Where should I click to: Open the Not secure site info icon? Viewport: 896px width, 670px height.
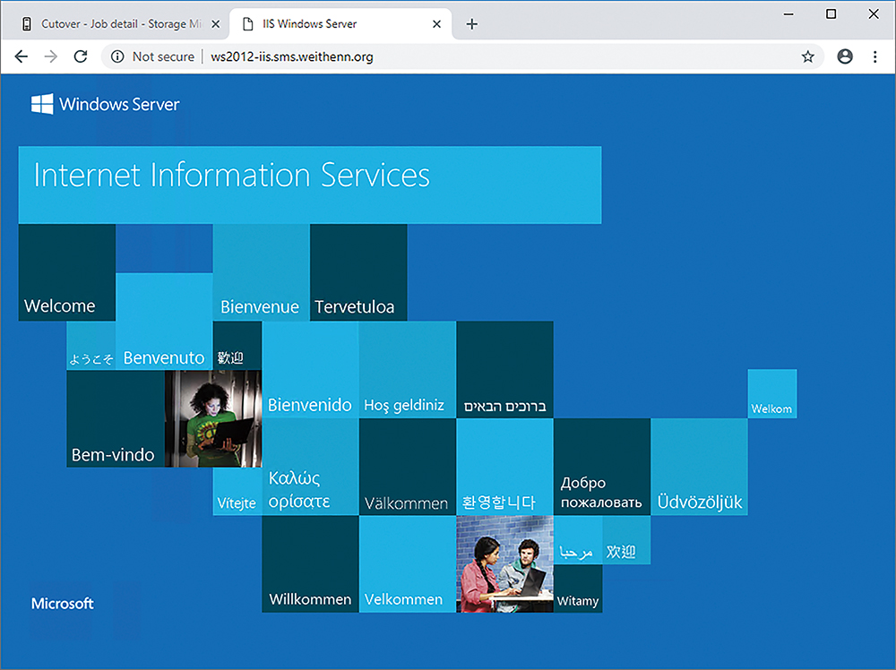tap(117, 56)
